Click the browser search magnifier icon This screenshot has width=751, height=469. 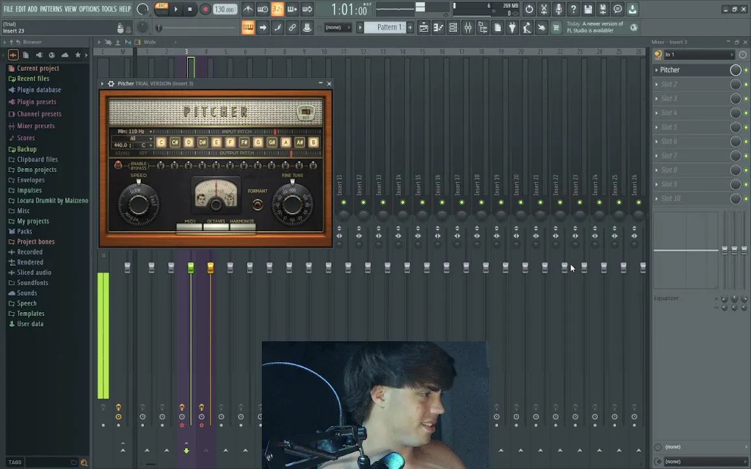click(84, 462)
